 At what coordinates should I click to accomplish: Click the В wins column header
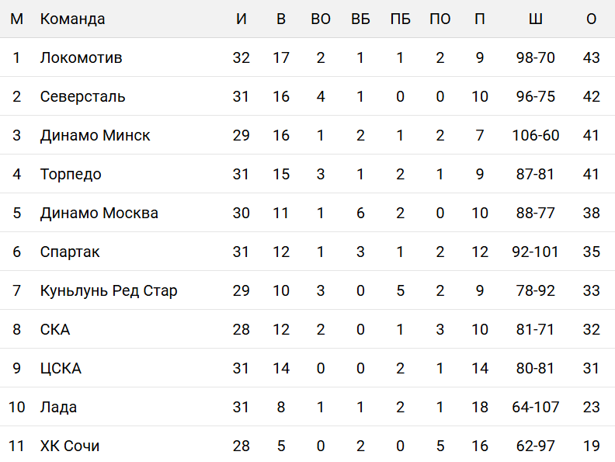point(281,19)
